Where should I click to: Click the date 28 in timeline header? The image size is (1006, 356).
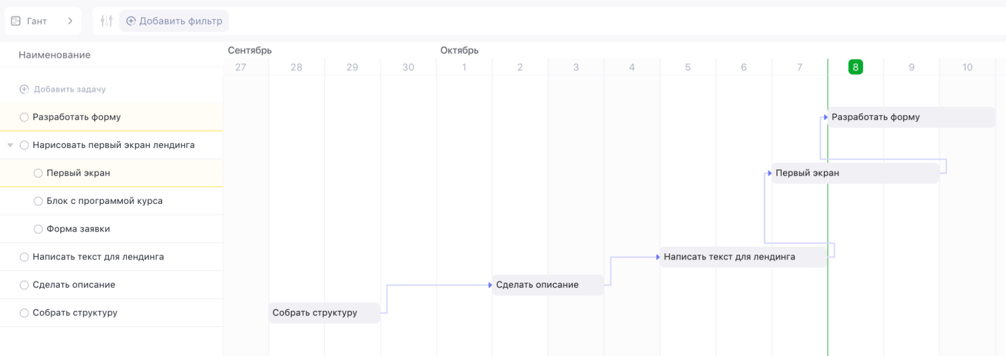click(x=296, y=67)
